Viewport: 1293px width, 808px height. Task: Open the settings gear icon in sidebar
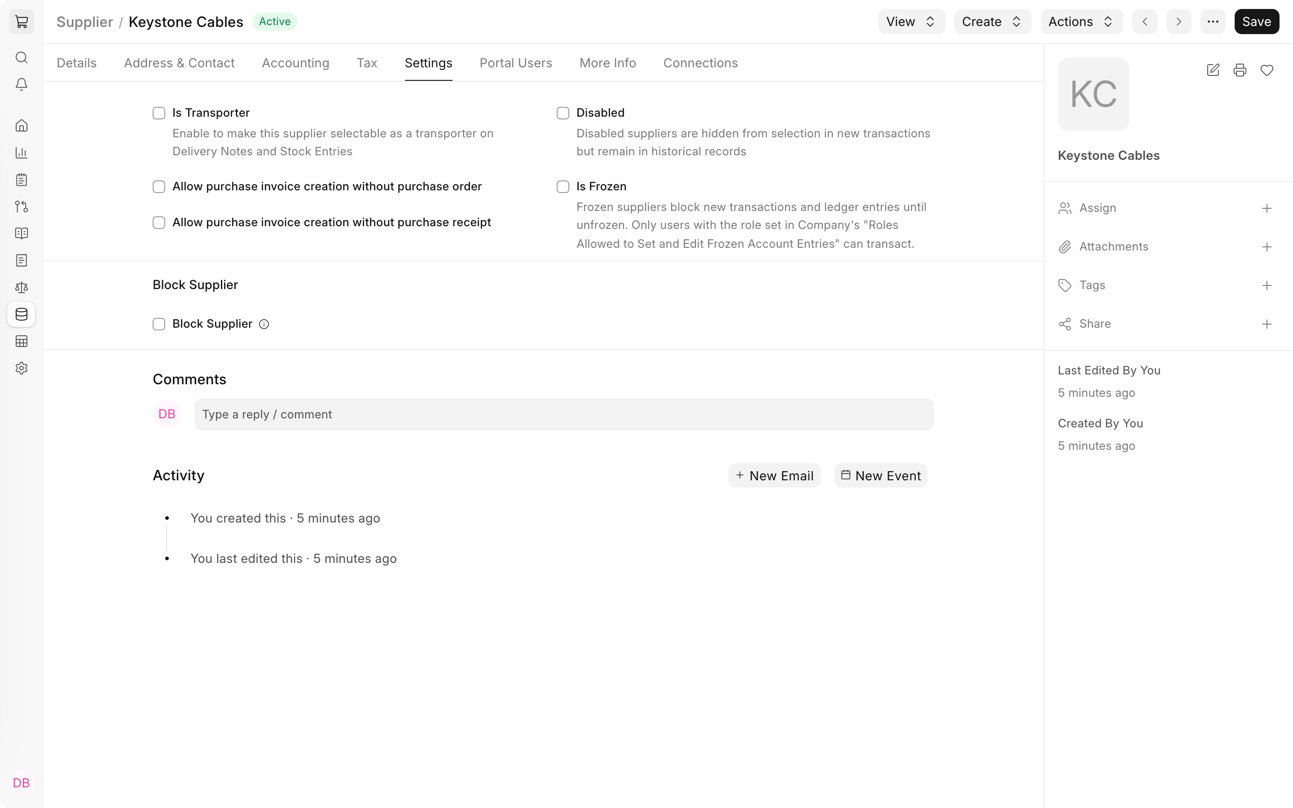(x=22, y=368)
